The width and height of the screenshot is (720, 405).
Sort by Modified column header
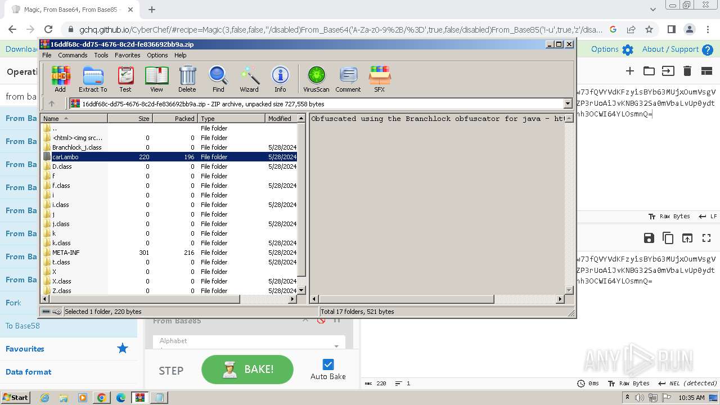281,119
